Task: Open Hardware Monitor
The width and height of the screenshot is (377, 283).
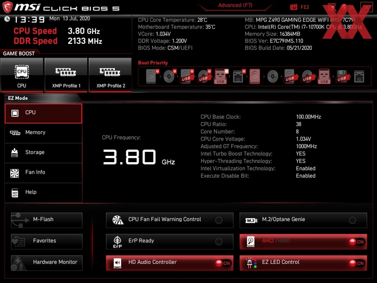Action: tap(47, 263)
